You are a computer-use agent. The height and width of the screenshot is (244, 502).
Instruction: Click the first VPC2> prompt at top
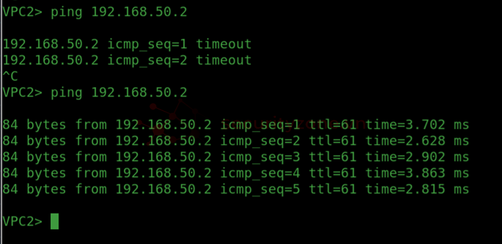[x=23, y=12]
